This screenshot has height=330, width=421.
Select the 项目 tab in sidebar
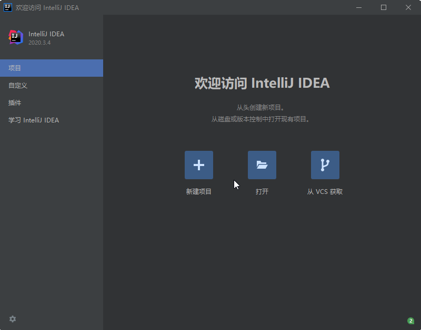click(52, 68)
